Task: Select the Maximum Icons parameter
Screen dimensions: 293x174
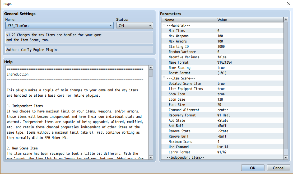Action: pos(222,142)
